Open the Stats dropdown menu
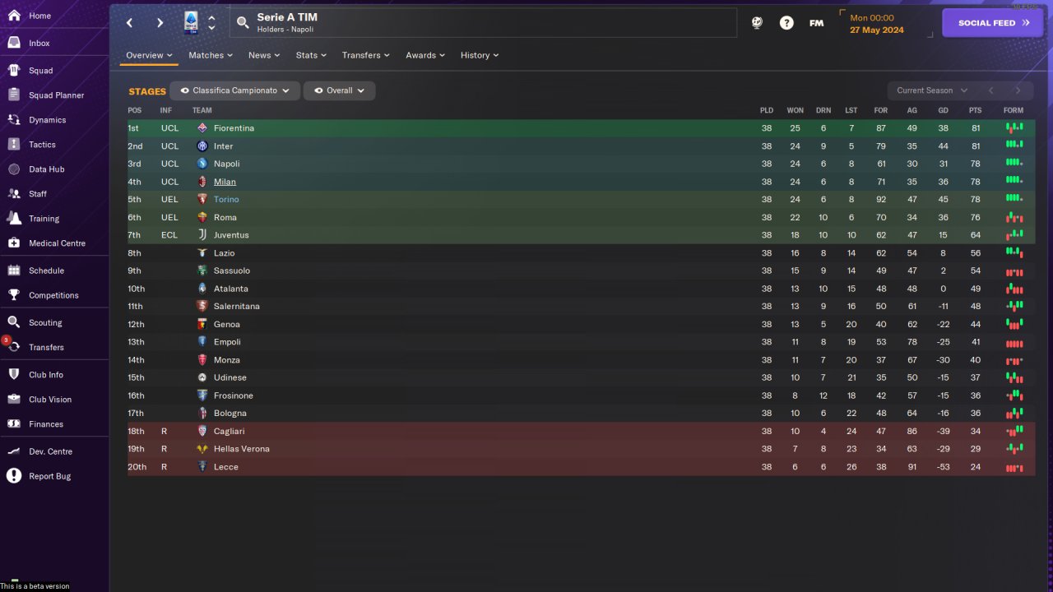Screen dimensions: 1053x592 pyautogui.click(x=311, y=55)
